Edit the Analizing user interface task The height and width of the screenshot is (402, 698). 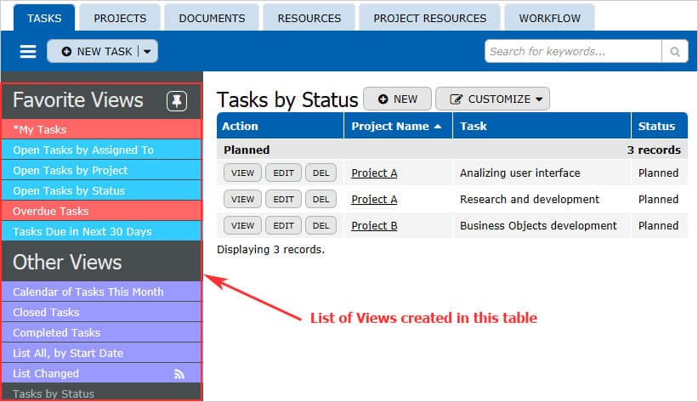pyautogui.click(x=283, y=173)
